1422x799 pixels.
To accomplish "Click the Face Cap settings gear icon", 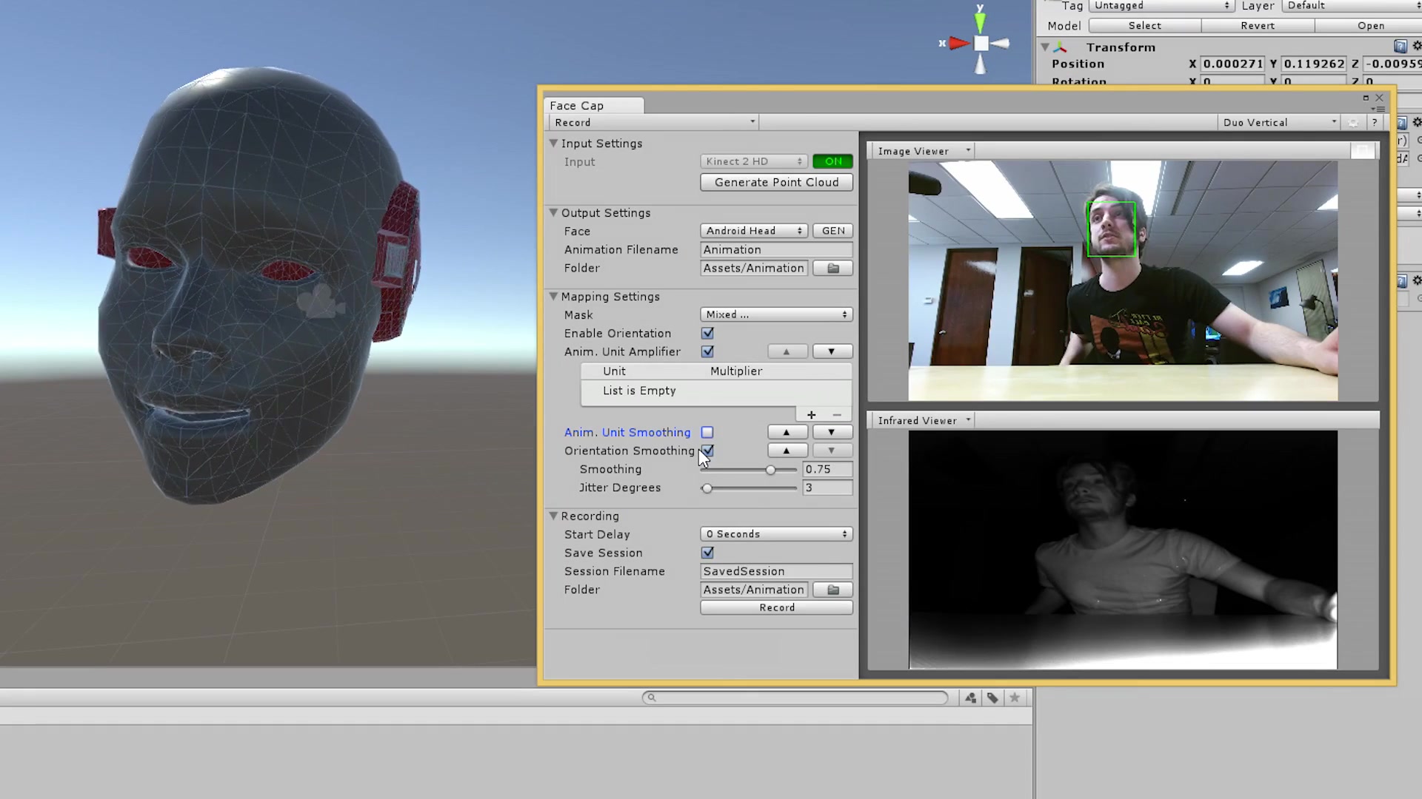I will [1353, 123].
